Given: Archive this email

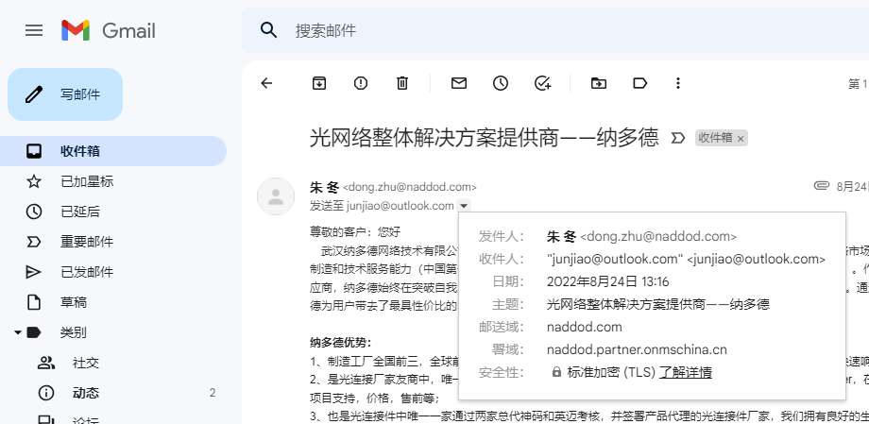Looking at the screenshot, I should [x=319, y=83].
